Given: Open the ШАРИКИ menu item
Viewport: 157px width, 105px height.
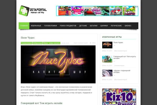Looking at the screenshot, I should pos(104,26).
